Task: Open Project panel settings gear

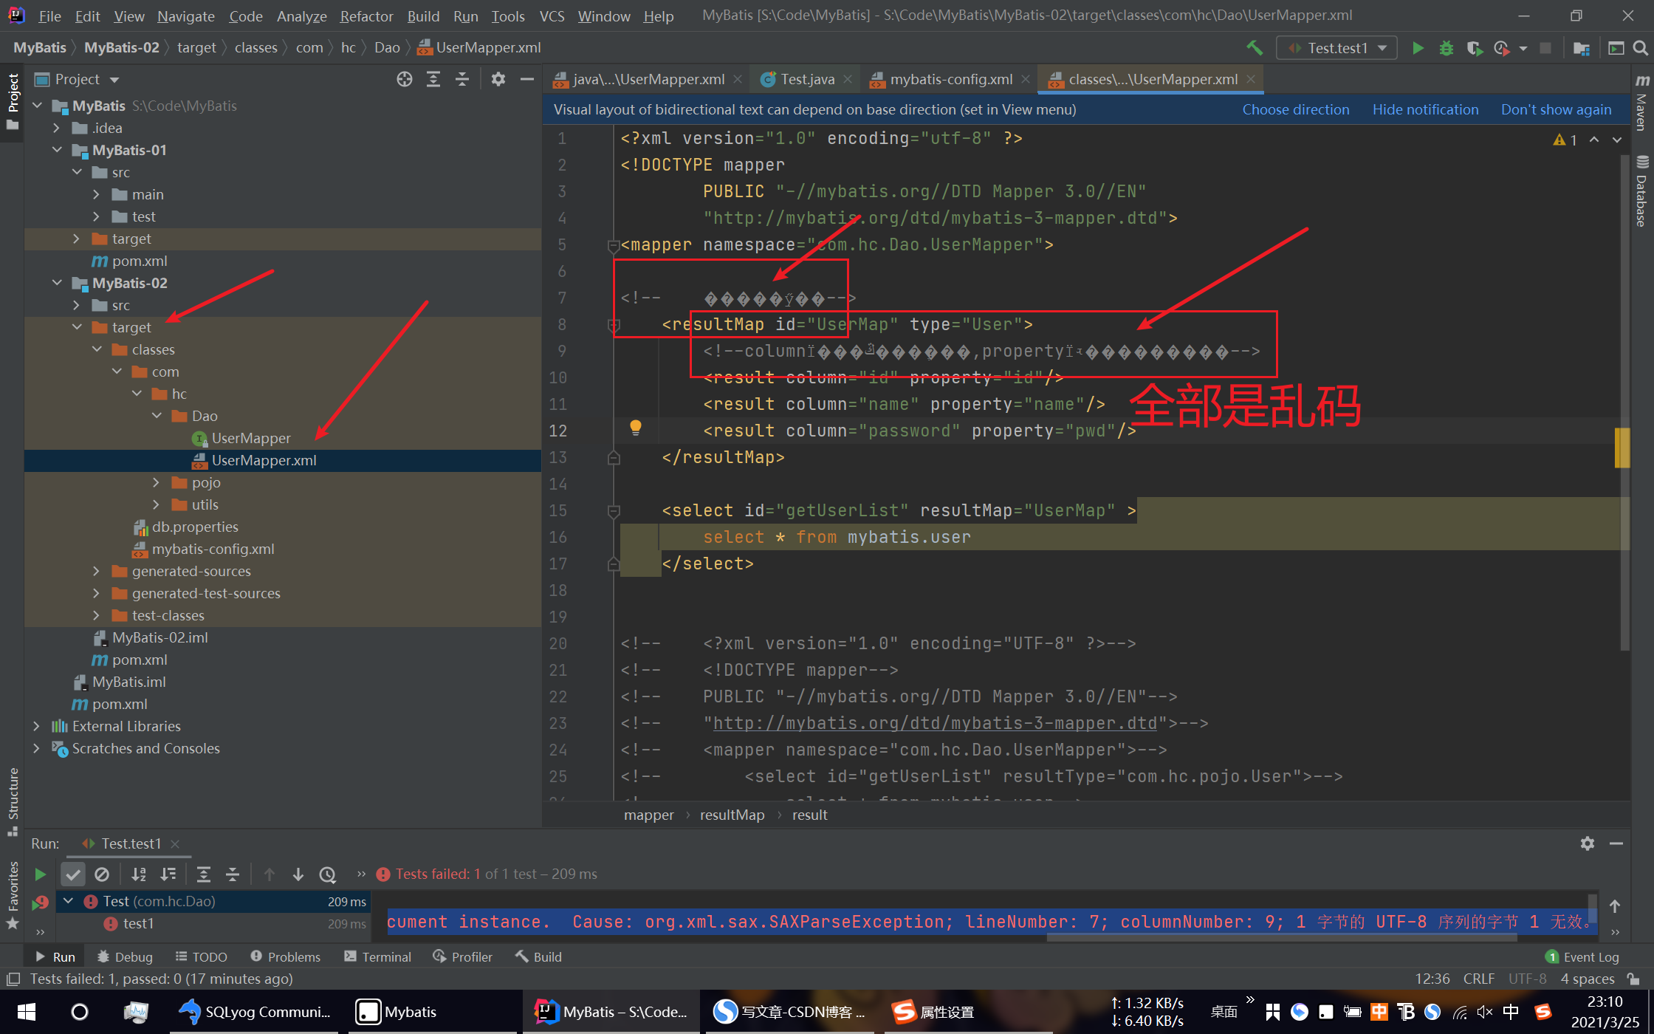Action: pyautogui.click(x=498, y=79)
